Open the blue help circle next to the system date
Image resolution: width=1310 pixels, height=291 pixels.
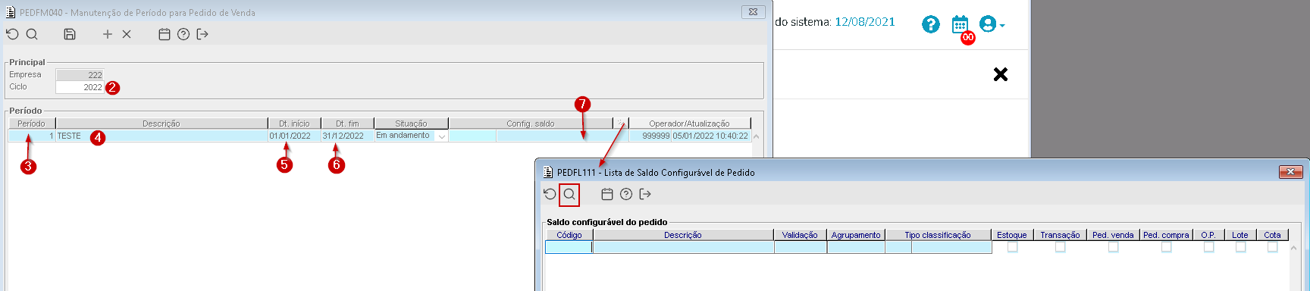(x=931, y=24)
